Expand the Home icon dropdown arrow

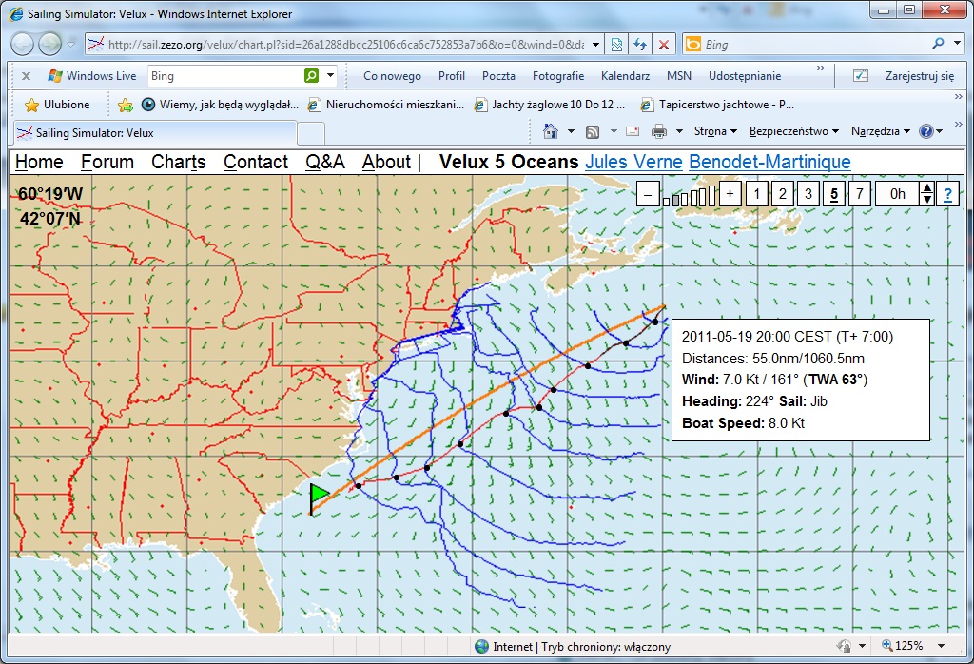(x=571, y=131)
